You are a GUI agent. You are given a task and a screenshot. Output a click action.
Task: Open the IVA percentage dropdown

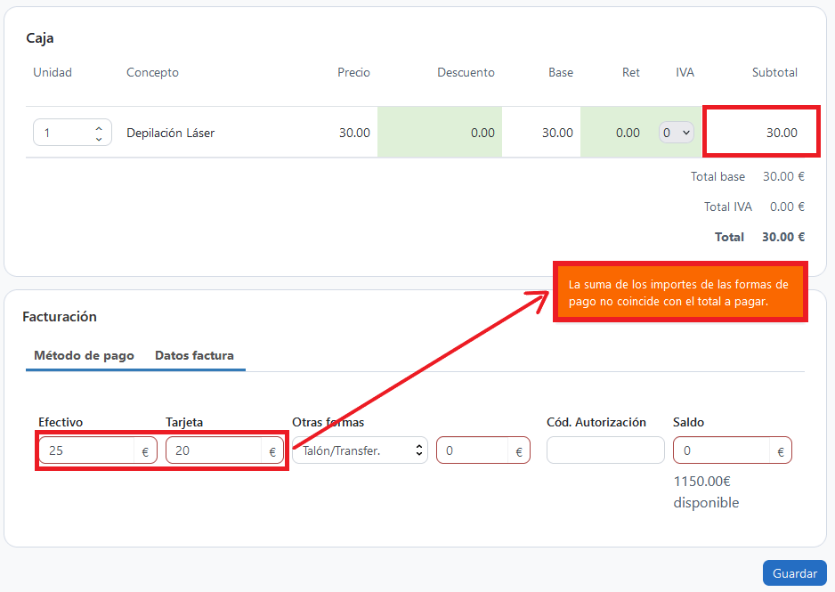677,133
